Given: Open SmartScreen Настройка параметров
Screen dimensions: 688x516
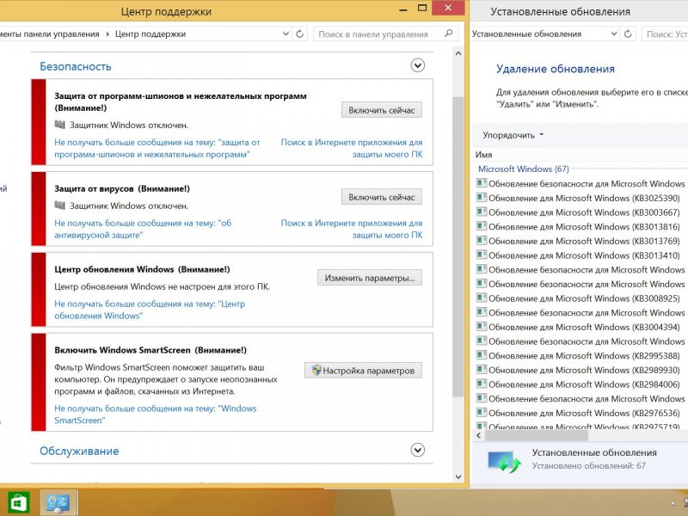Looking at the screenshot, I should [x=363, y=371].
